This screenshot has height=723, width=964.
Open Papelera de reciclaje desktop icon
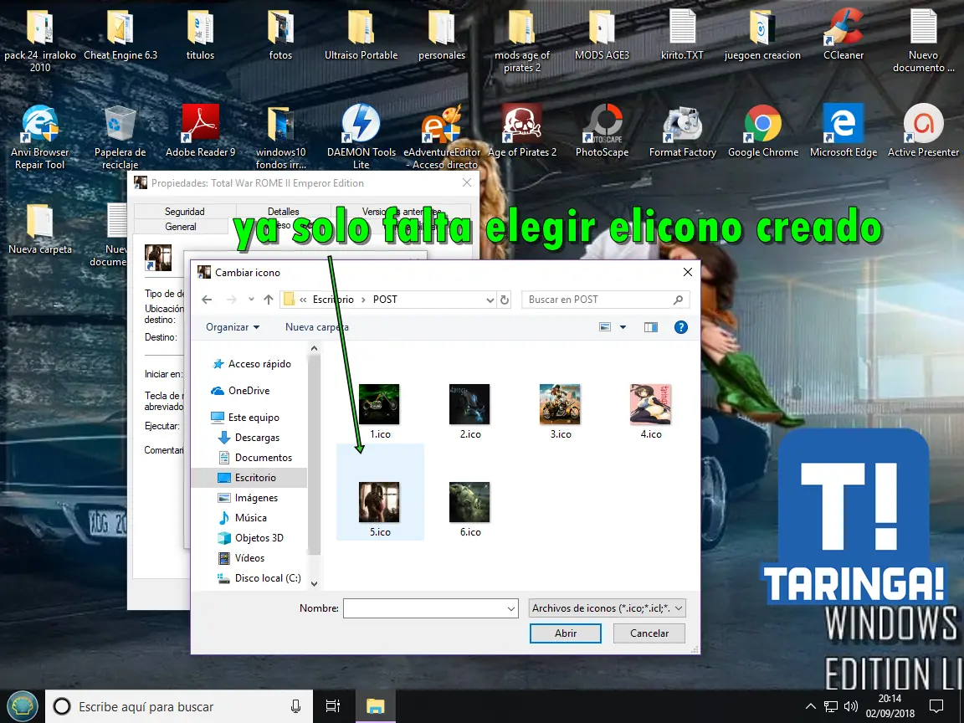coord(120,136)
